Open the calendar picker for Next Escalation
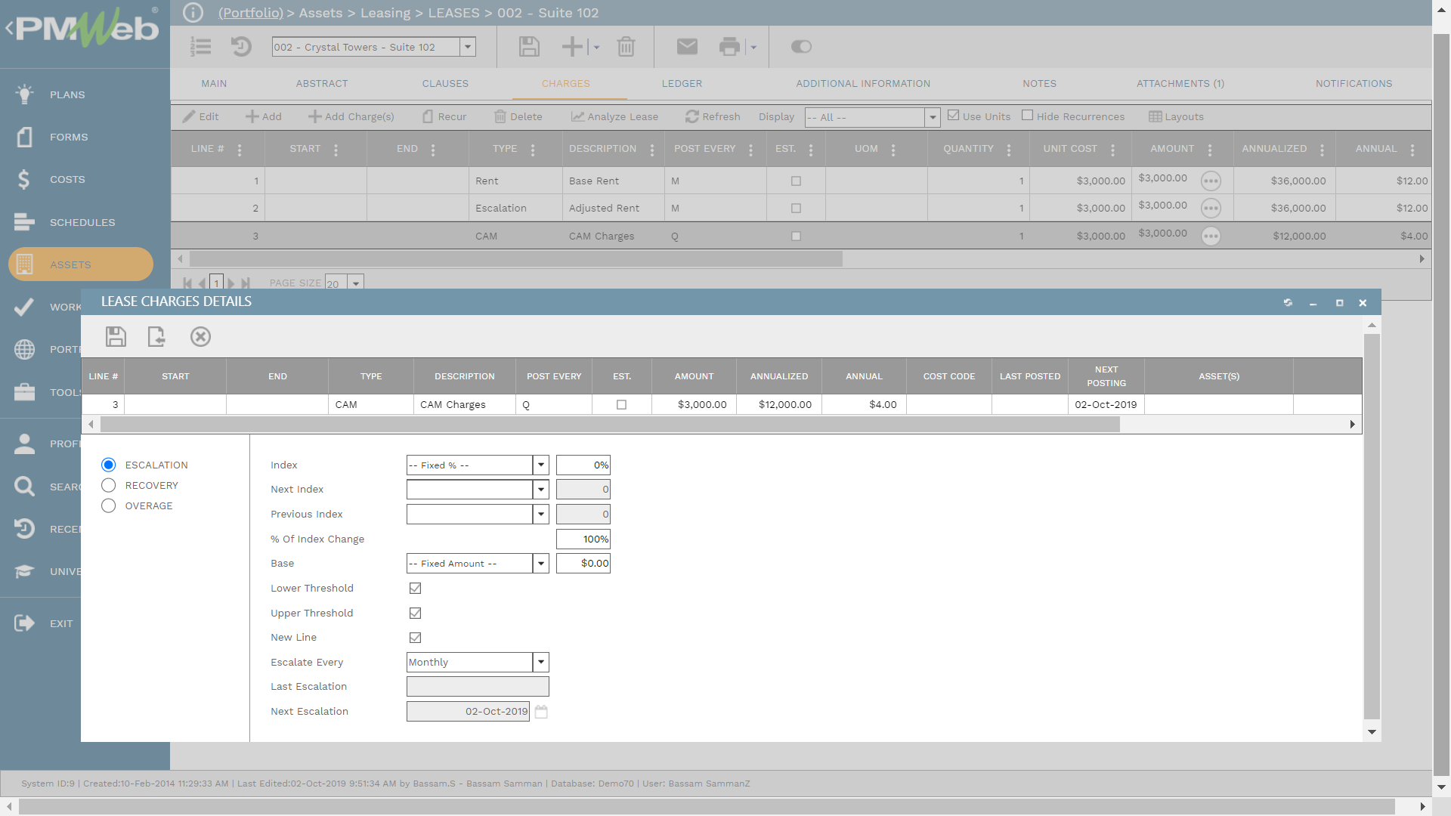The height and width of the screenshot is (816, 1451). (x=541, y=712)
